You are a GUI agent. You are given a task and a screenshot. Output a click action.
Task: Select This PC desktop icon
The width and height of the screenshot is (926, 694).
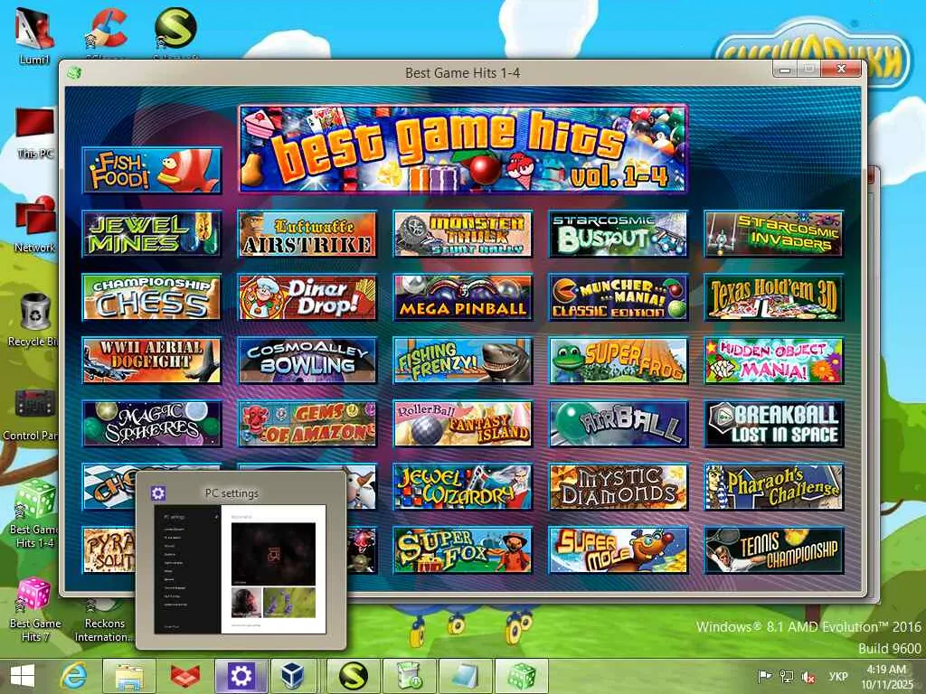click(x=35, y=134)
